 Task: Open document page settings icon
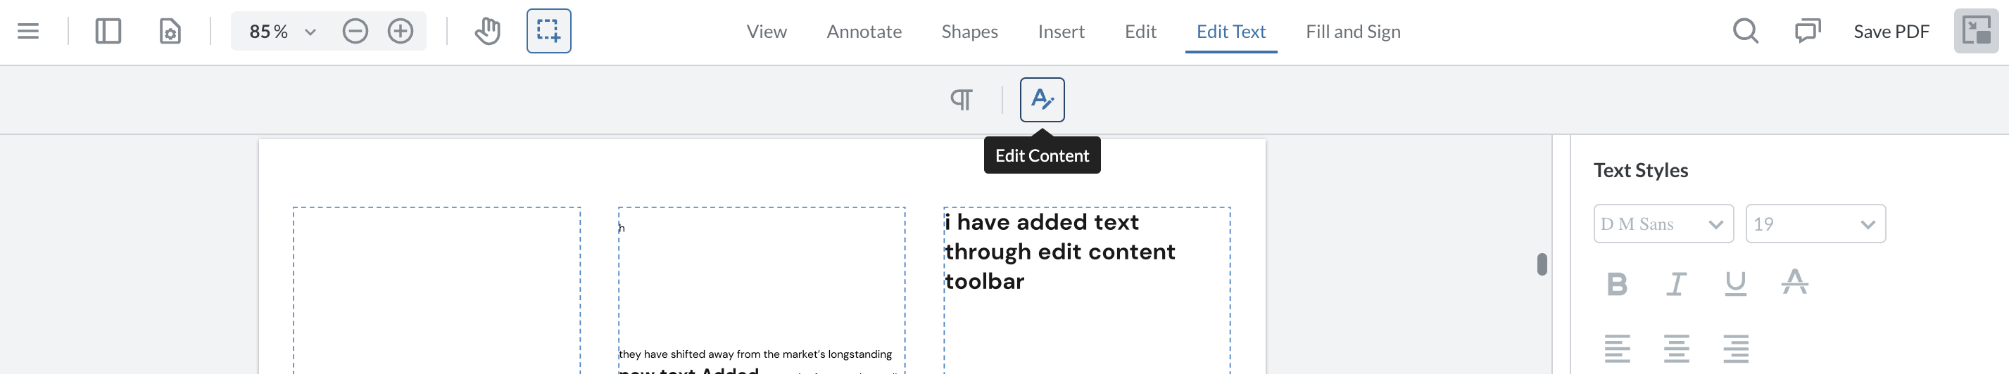pos(170,31)
